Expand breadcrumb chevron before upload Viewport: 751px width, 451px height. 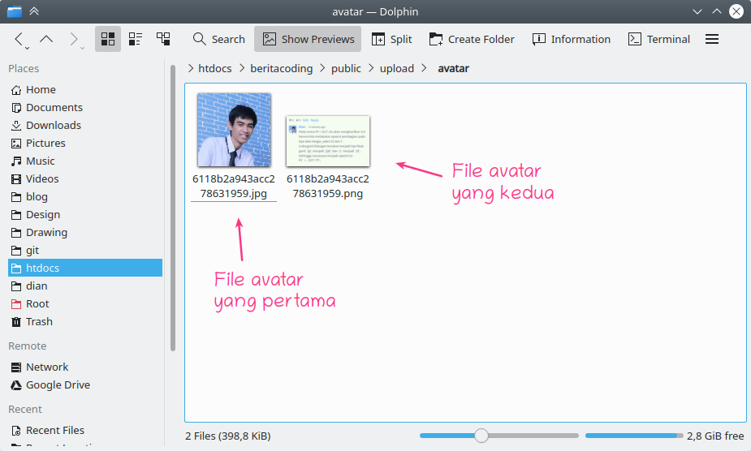(x=371, y=68)
